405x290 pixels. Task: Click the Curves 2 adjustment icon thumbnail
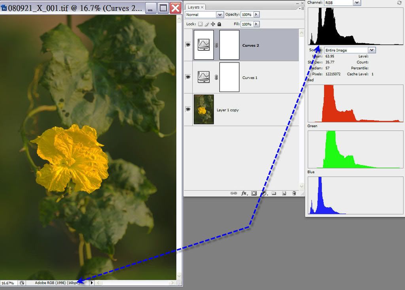pyautogui.click(x=204, y=45)
